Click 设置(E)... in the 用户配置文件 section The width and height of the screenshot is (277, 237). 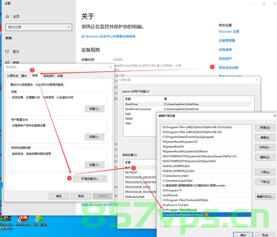94,137
